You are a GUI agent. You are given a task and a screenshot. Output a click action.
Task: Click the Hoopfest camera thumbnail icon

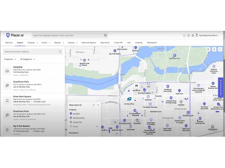point(7,71)
